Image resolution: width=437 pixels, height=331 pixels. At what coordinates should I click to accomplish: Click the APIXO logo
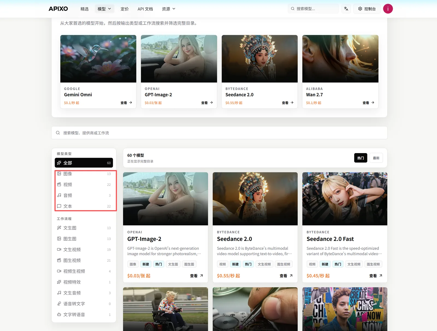tap(58, 9)
